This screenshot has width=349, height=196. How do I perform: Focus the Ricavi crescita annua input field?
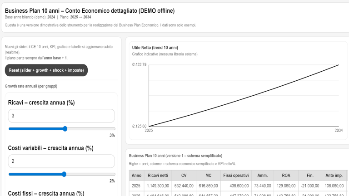(61, 116)
